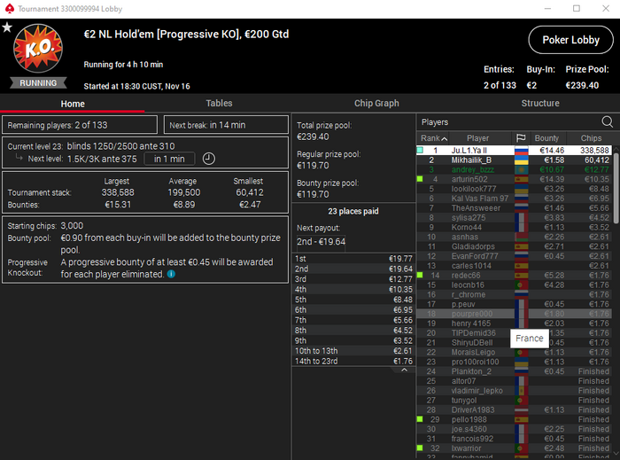Select player francois992
The height and width of the screenshot is (460, 620).
pos(514,439)
